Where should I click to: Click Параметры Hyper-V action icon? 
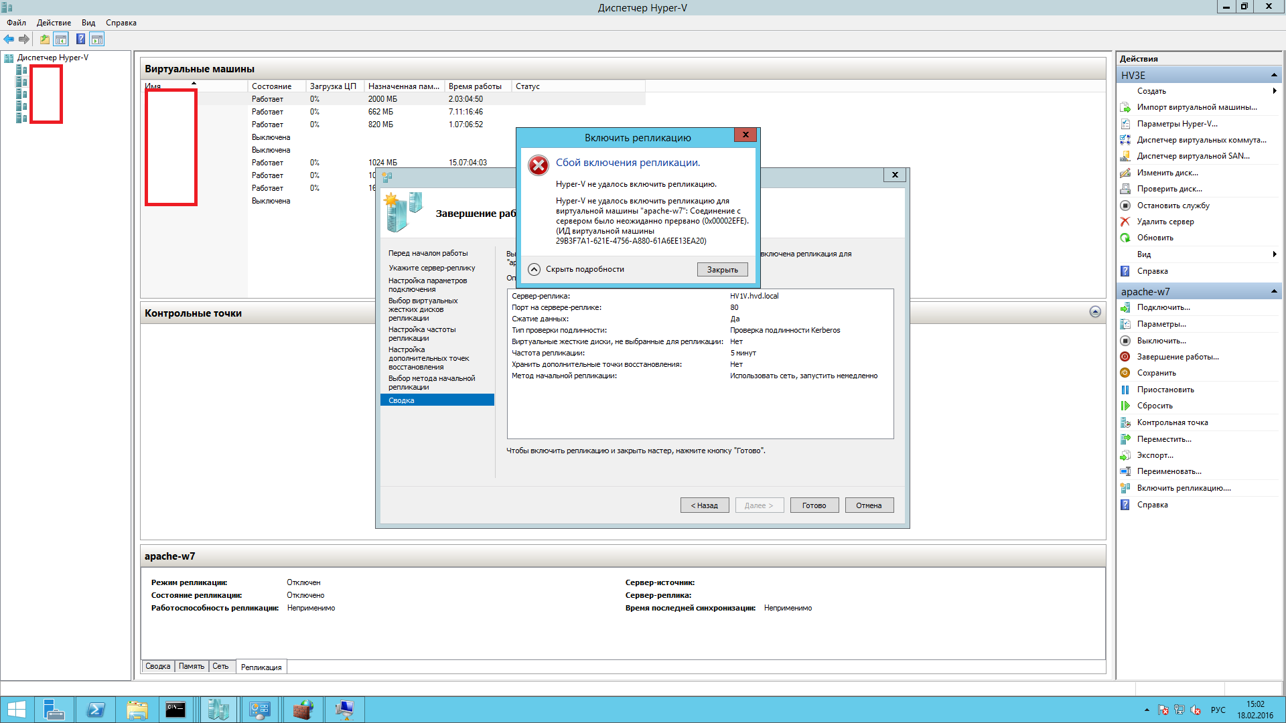[x=1125, y=124]
